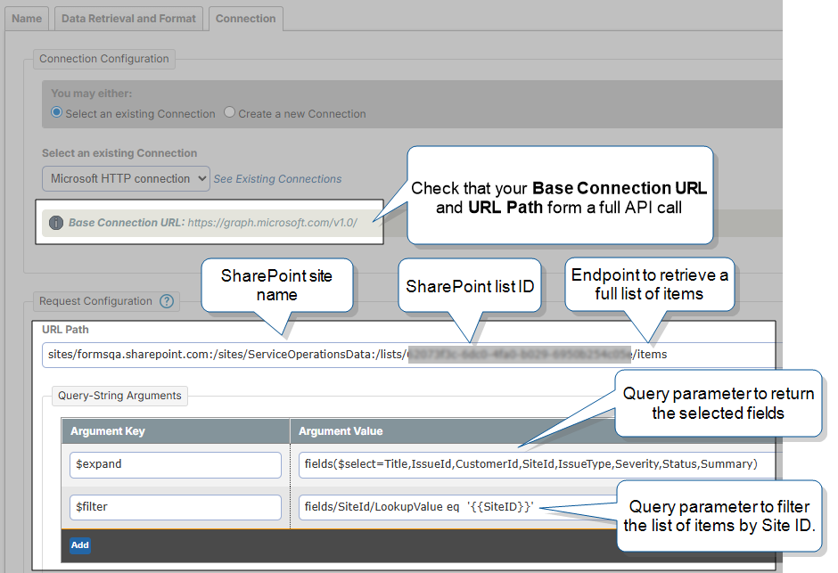Open the Data Retrieval and Format tab

point(129,19)
